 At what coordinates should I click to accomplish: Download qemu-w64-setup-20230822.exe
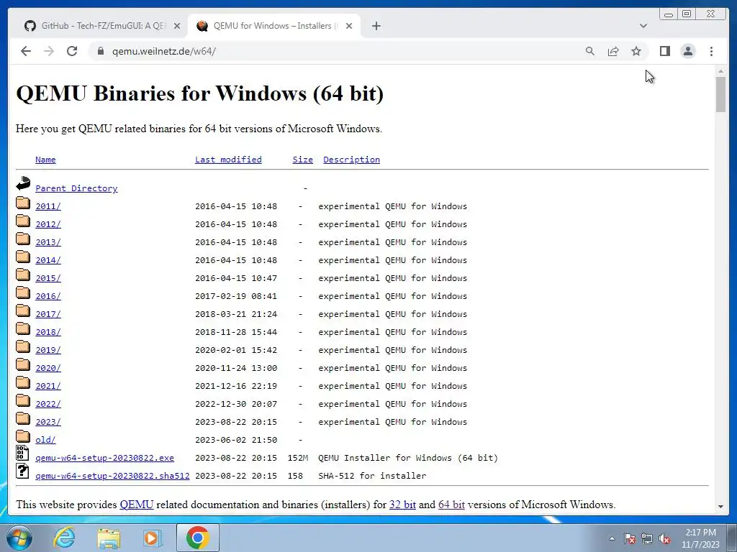click(105, 458)
